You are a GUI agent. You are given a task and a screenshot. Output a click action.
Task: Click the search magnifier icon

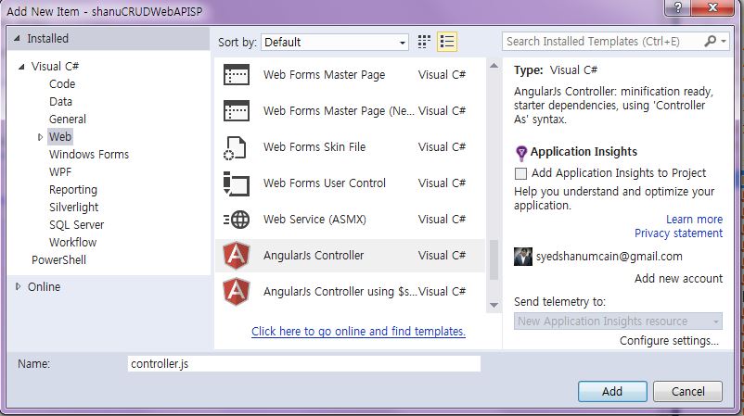pyautogui.click(x=711, y=42)
